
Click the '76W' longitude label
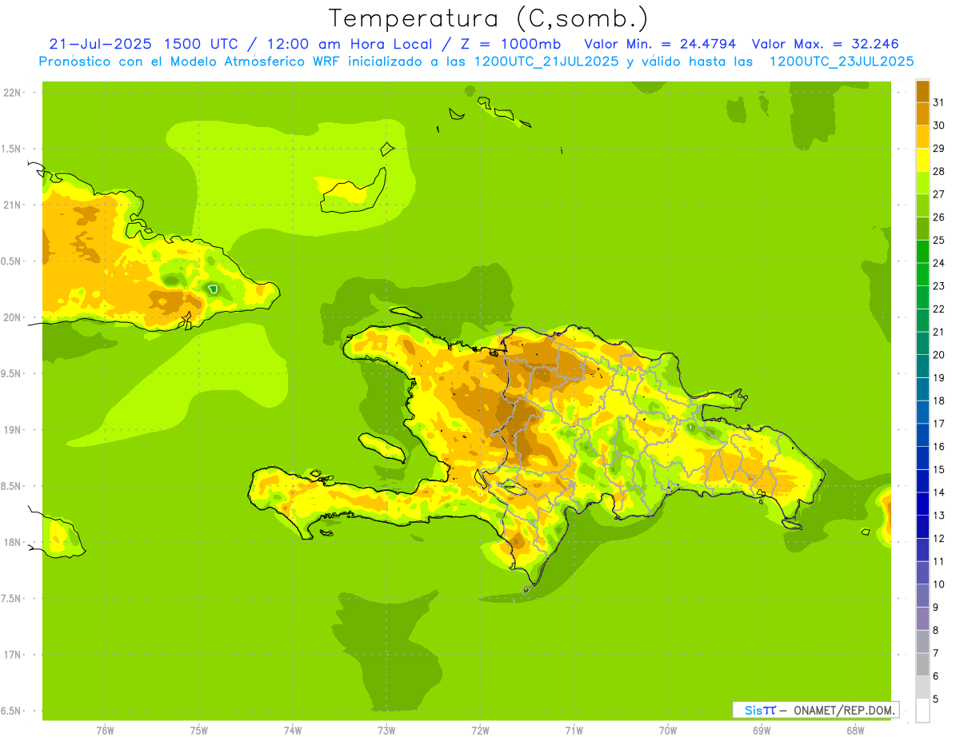pyautogui.click(x=104, y=731)
